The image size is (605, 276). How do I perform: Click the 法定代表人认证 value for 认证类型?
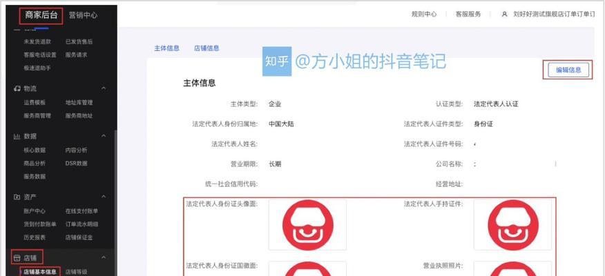point(496,104)
